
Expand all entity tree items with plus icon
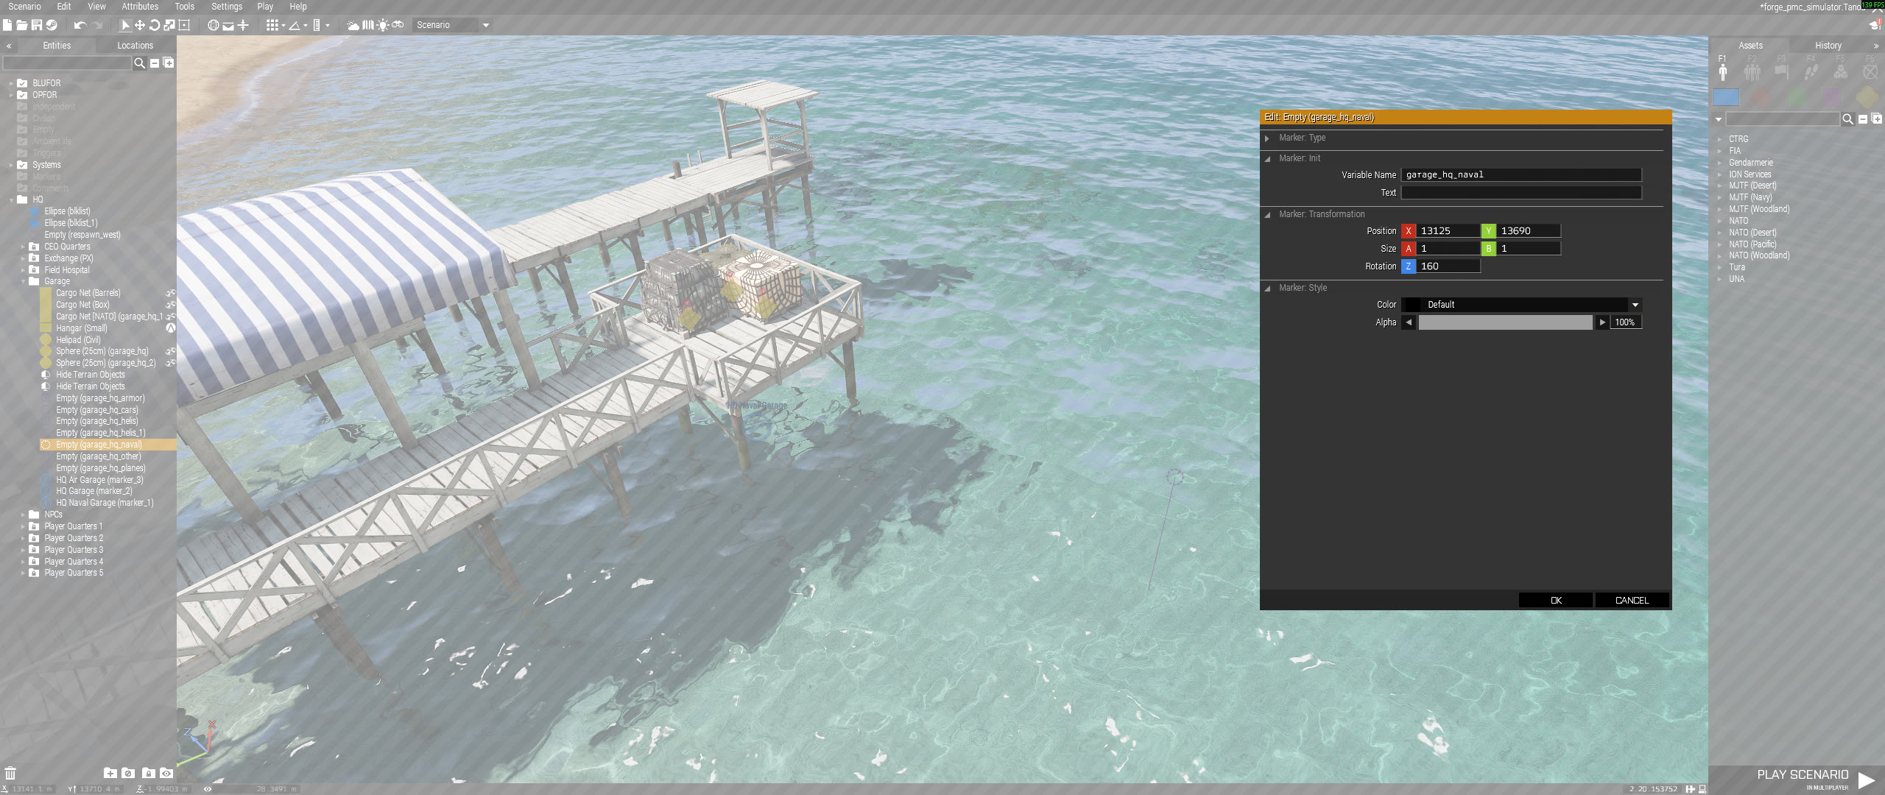(x=169, y=63)
